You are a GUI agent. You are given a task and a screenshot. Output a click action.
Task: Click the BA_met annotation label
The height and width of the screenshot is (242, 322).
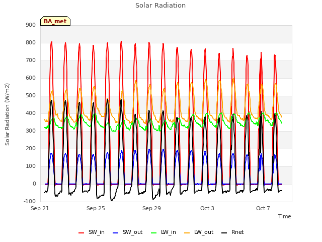55,21
